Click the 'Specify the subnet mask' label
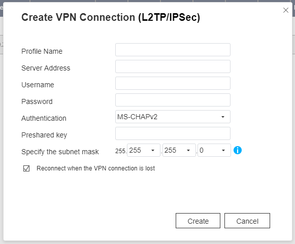This screenshot has height=244, width=295. (x=60, y=152)
